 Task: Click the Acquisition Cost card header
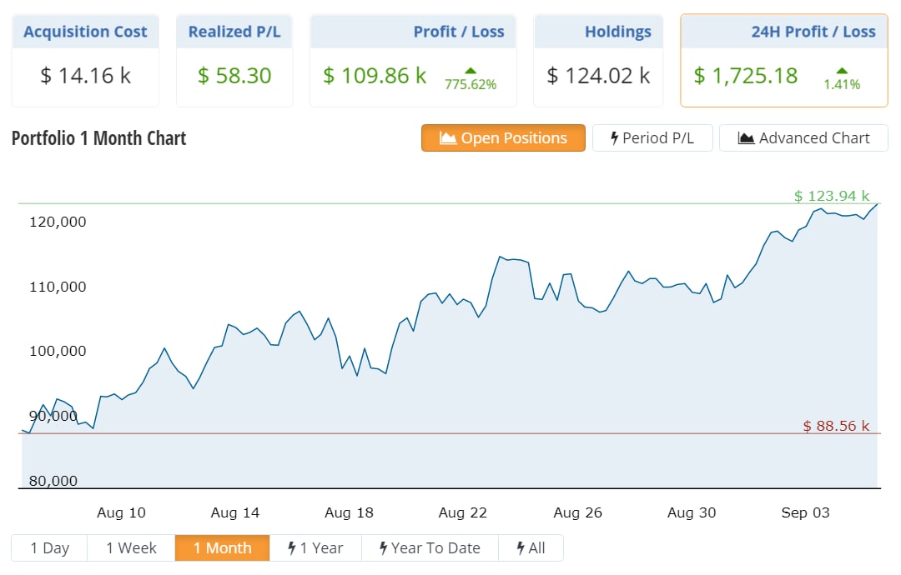pyautogui.click(x=85, y=32)
